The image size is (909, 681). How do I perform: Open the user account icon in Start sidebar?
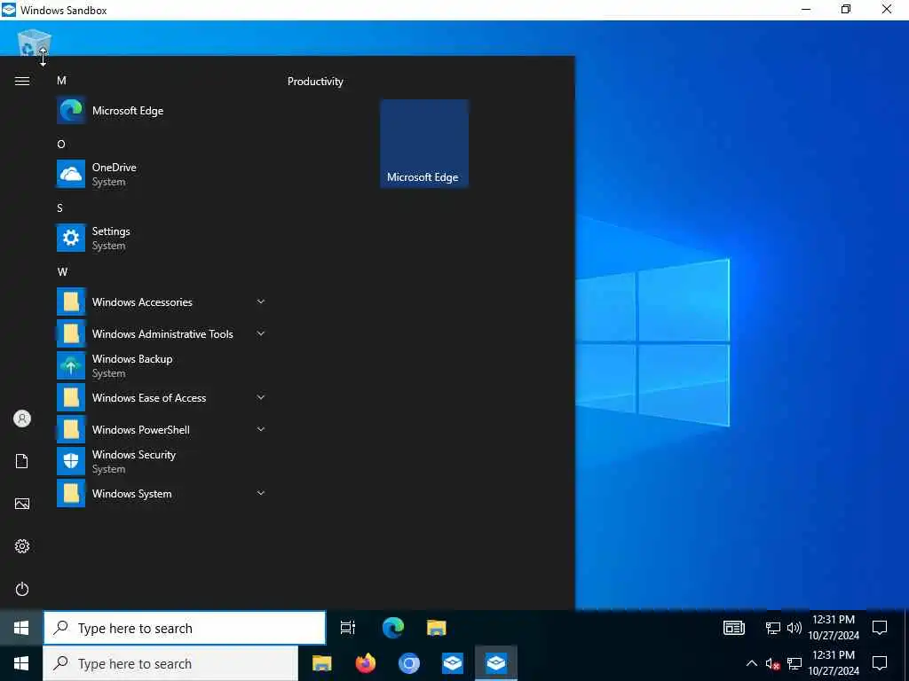pos(22,419)
